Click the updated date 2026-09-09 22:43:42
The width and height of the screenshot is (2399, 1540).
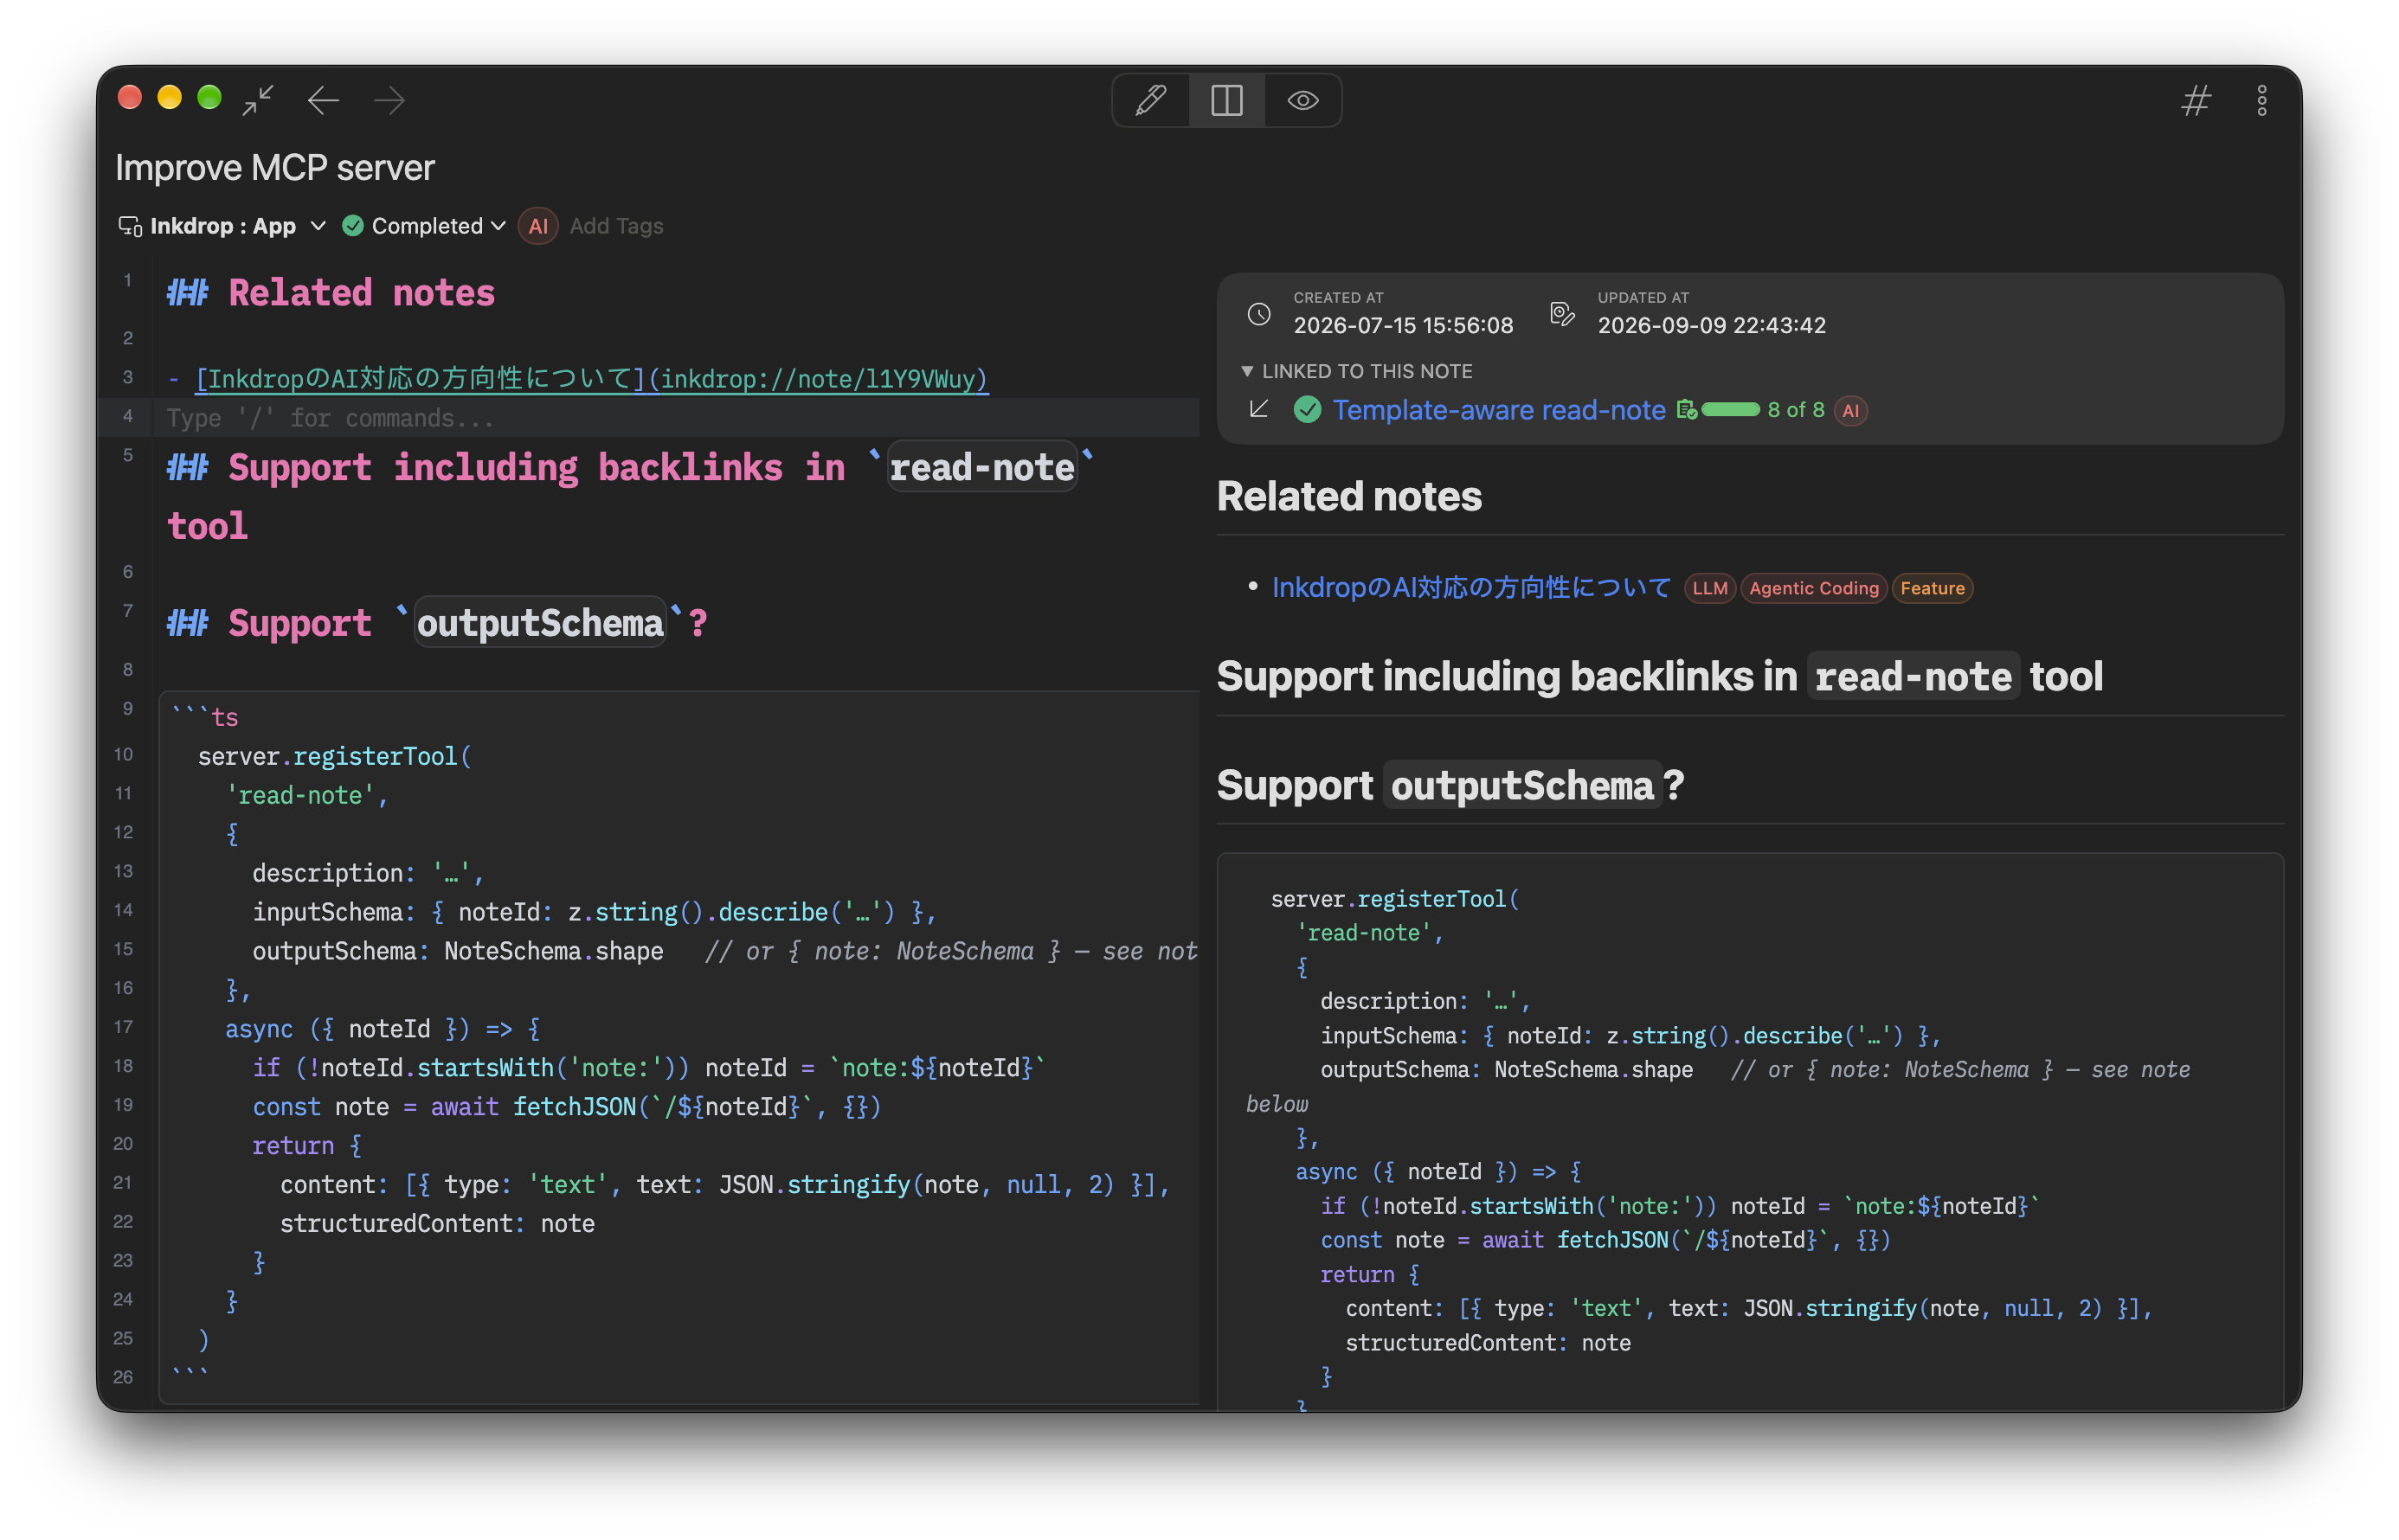tap(1711, 325)
